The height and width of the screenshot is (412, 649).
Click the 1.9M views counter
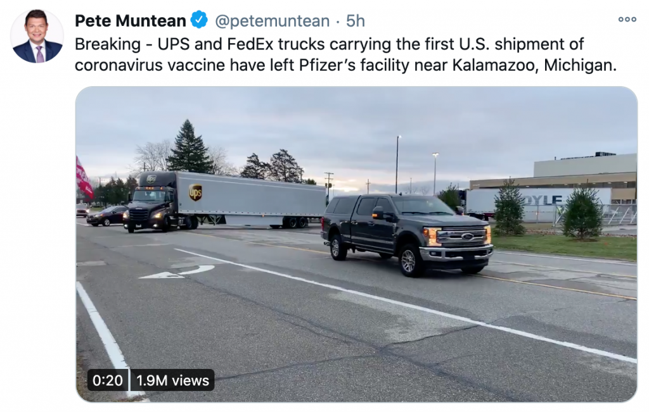(173, 380)
